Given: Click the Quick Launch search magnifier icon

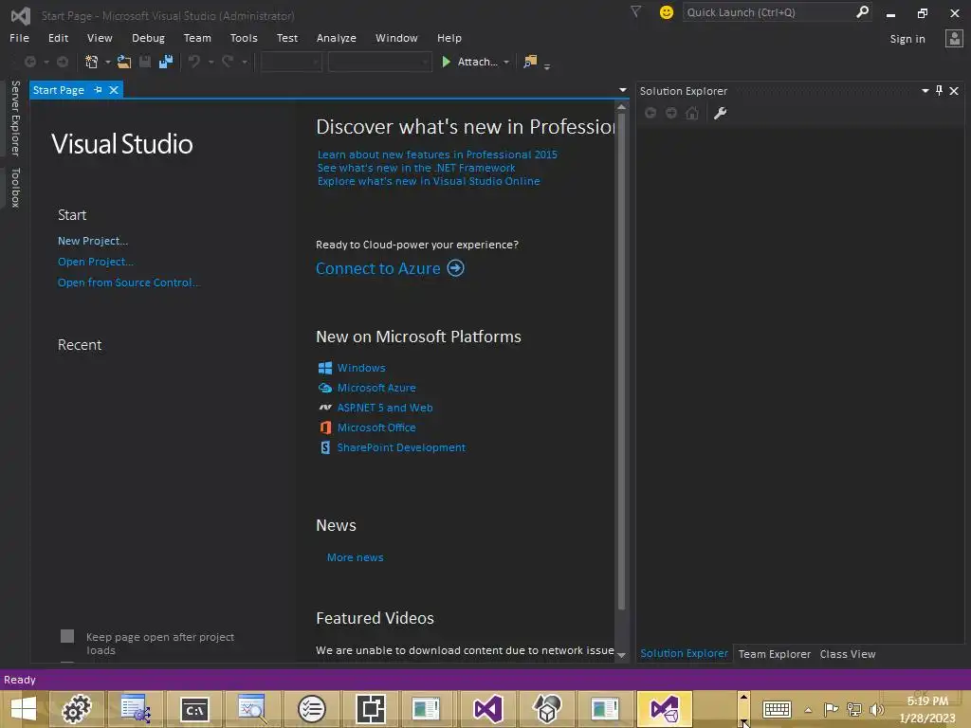Looking at the screenshot, I should (862, 11).
